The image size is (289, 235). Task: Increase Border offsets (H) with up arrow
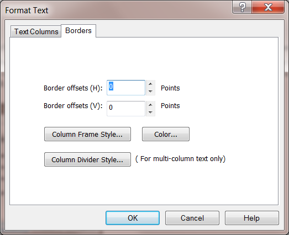tap(150, 84)
